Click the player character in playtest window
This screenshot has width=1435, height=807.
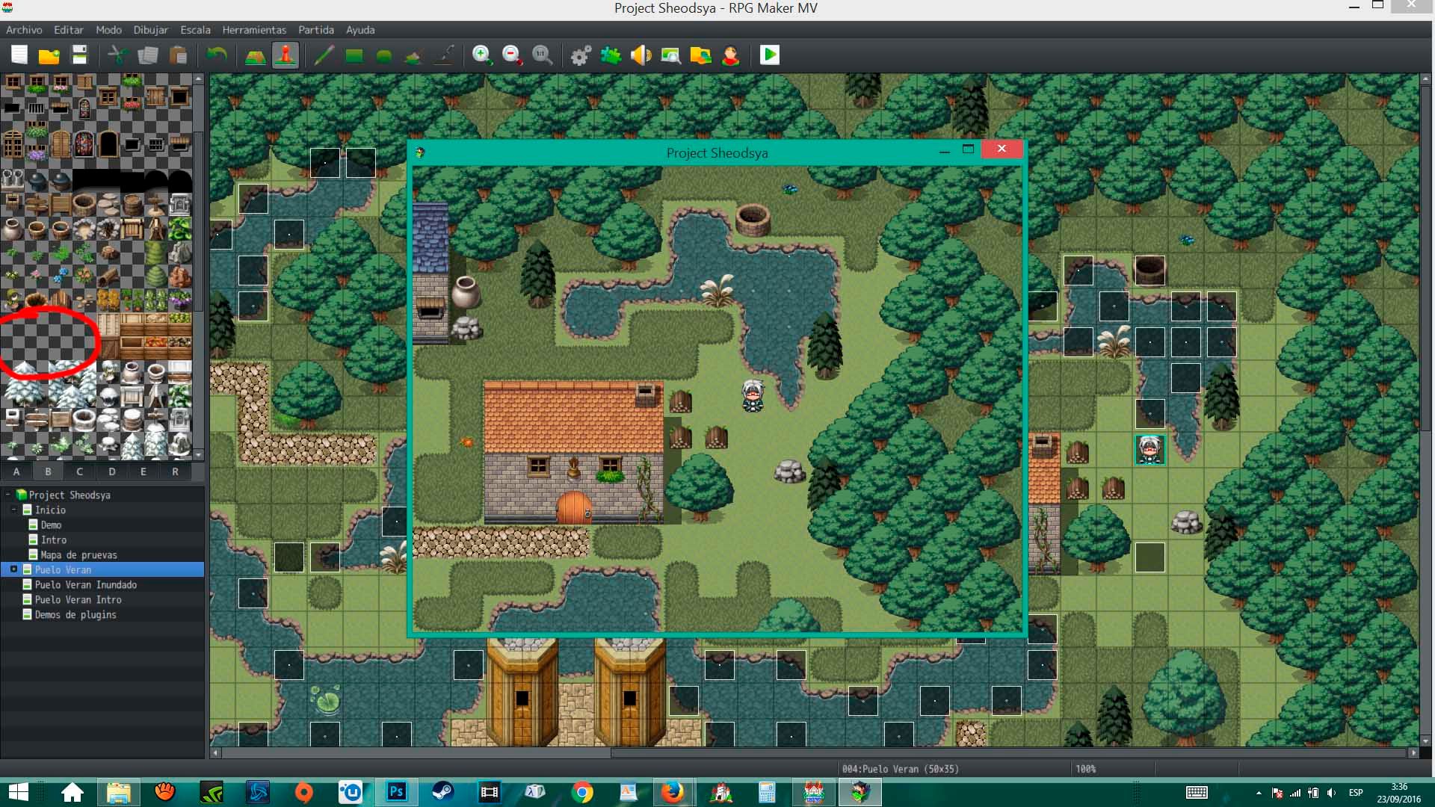pyautogui.click(x=753, y=396)
